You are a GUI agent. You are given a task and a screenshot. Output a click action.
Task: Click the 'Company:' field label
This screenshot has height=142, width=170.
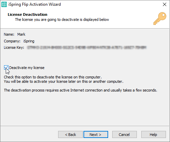click(x=12, y=41)
